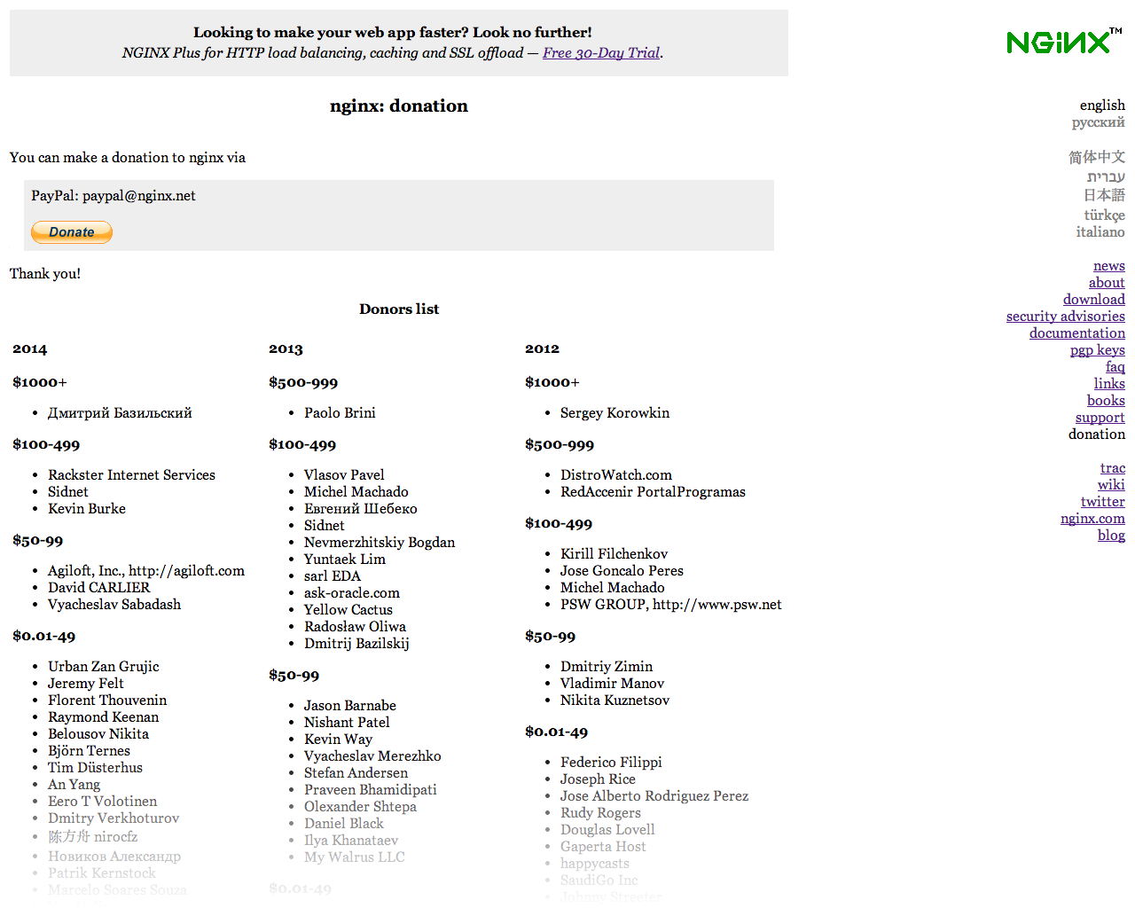Switch language to 简体中文

tap(1097, 157)
